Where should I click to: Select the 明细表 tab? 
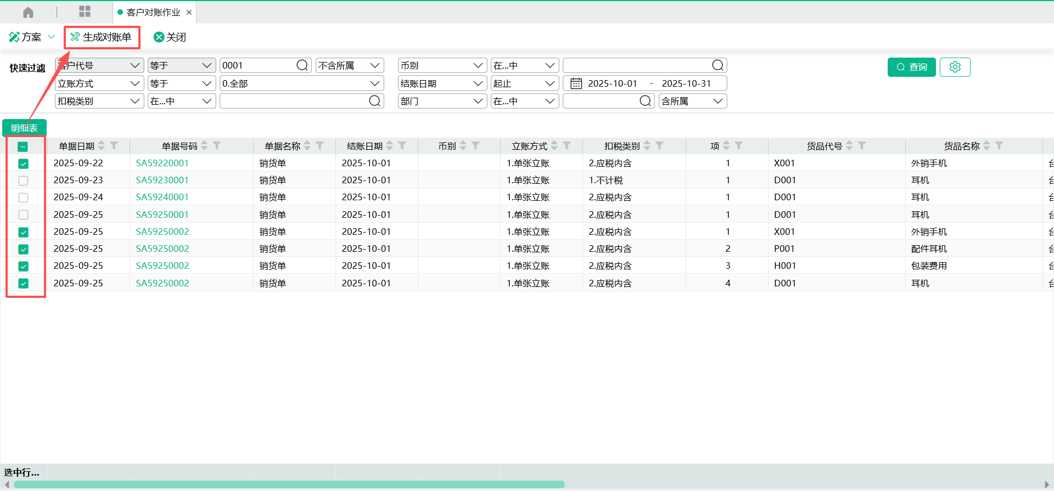tap(24, 128)
